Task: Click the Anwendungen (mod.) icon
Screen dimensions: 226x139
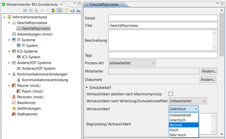Action: click(14, 34)
